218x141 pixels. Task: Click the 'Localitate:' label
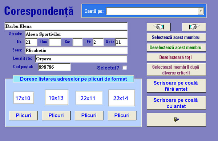pyautogui.click(x=23, y=59)
